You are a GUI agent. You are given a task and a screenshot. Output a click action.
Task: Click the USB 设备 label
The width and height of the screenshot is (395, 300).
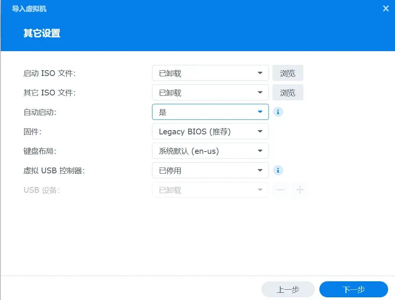(x=42, y=190)
